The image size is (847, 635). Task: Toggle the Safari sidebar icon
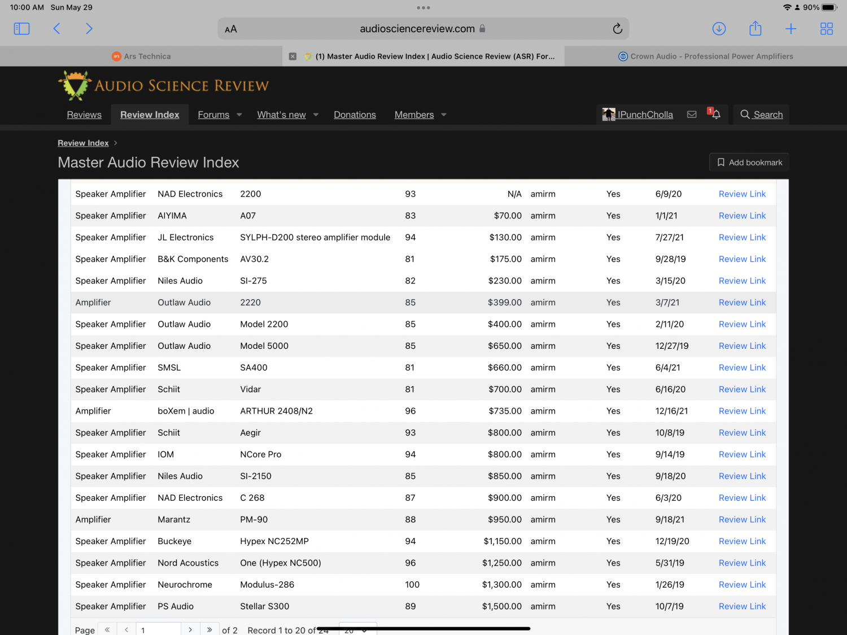coord(21,29)
